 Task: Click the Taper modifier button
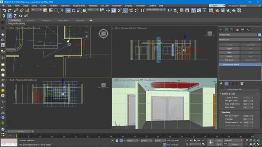coord(229,49)
